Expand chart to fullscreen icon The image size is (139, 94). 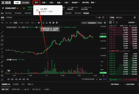[105, 23]
